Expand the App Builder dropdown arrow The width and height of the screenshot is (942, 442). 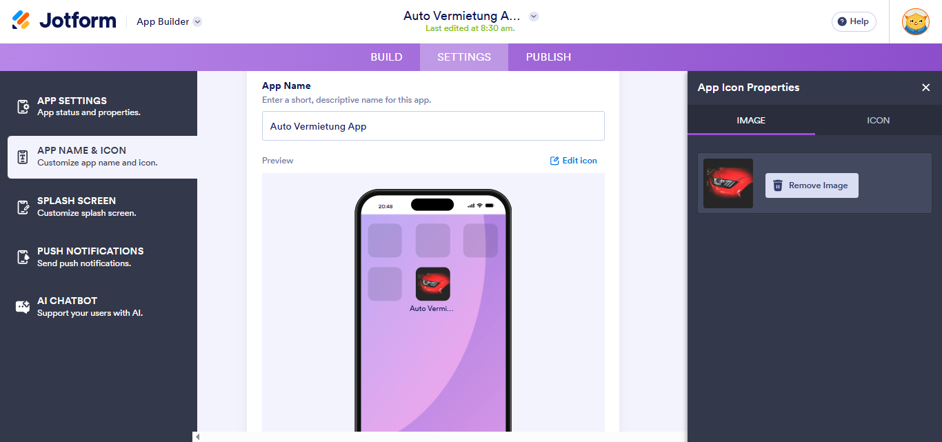(197, 21)
